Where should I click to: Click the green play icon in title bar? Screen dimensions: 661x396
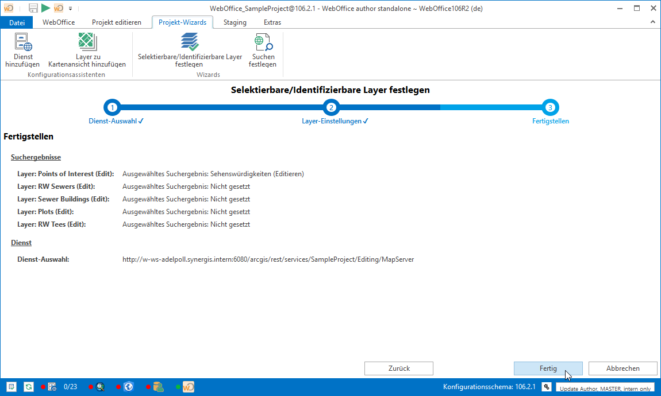point(45,8)
